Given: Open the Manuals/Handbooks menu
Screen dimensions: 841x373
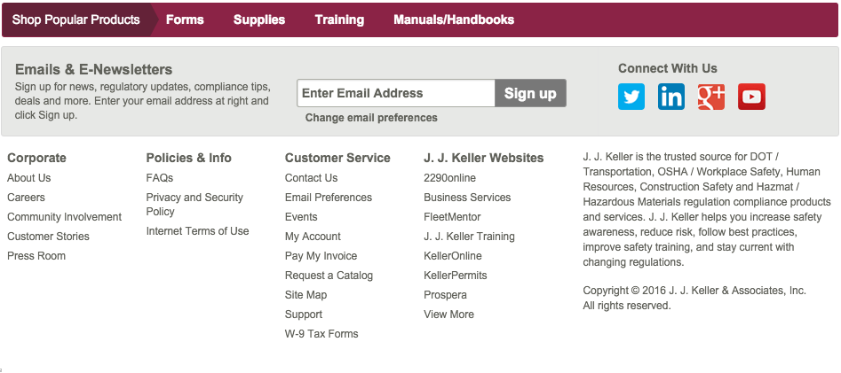Looking at the screenshot, I should click(454, 19).
